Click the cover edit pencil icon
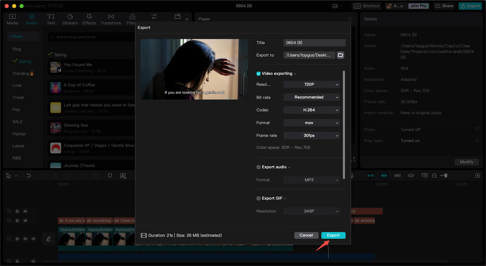This screenshot has width=486, height=266. point(49,239)
